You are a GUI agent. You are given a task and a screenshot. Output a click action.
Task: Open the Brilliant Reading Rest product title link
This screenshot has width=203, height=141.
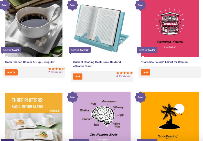[x=97, y=64]
